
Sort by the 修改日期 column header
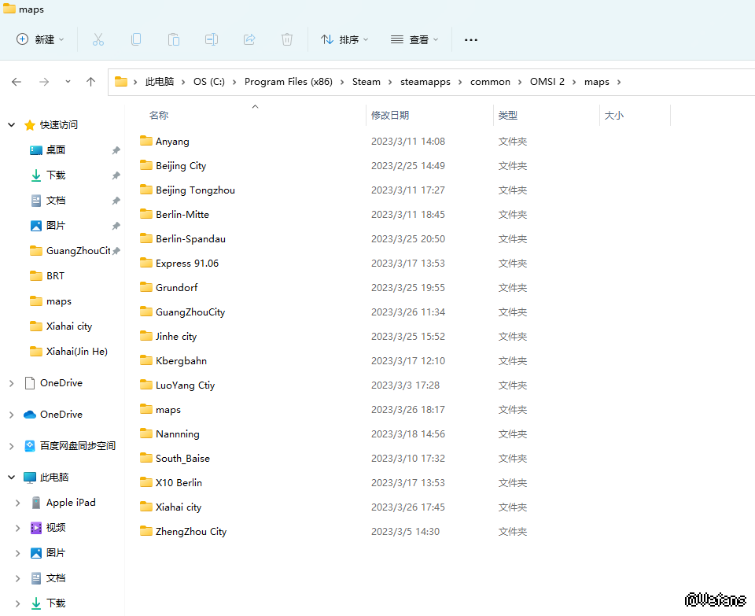tap(390, 116)
